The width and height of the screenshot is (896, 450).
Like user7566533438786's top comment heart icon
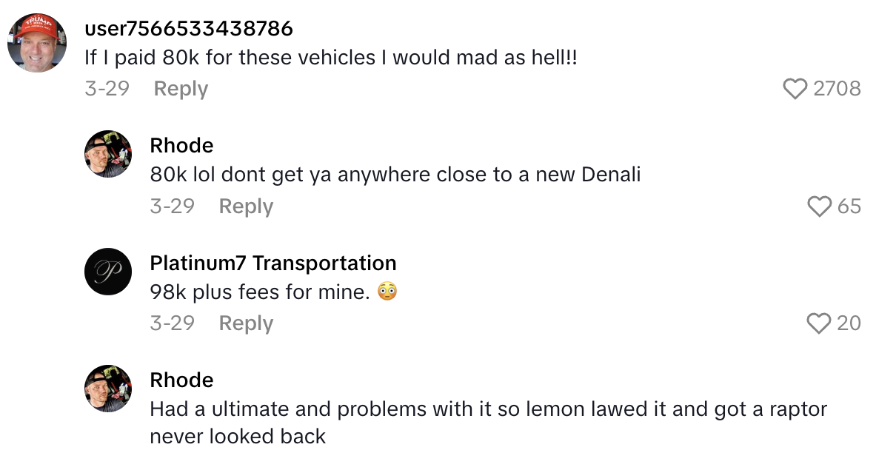[x=796, y=89]
